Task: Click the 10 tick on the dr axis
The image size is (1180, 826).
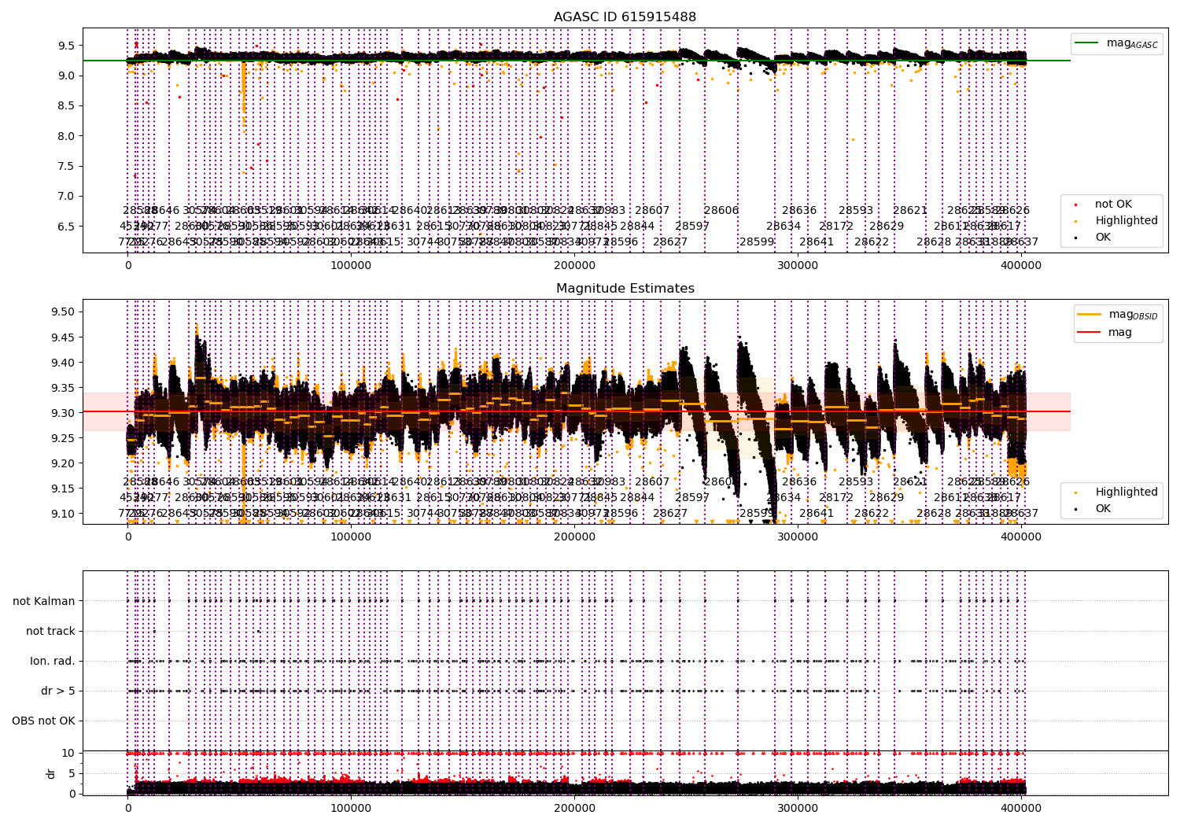Action: pyautogui.click(x=68, y=754)
